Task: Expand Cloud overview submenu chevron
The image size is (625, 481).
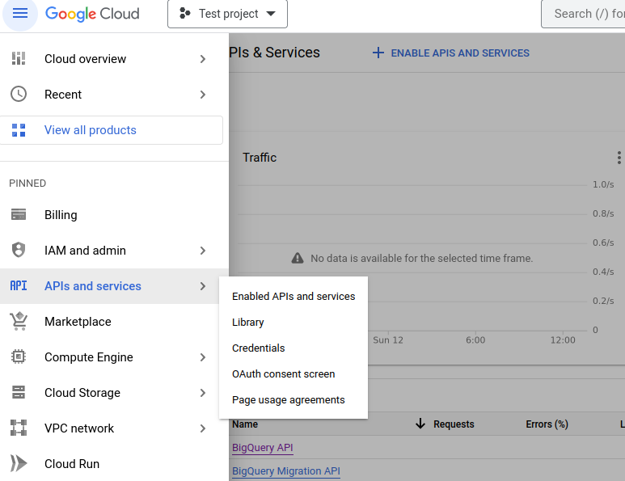Action: point(202,59)
